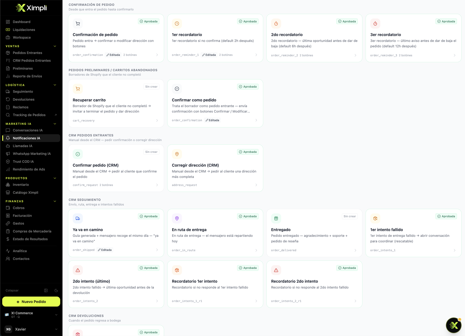
Task: Click the XG user avatar
Action: [9, 329]
